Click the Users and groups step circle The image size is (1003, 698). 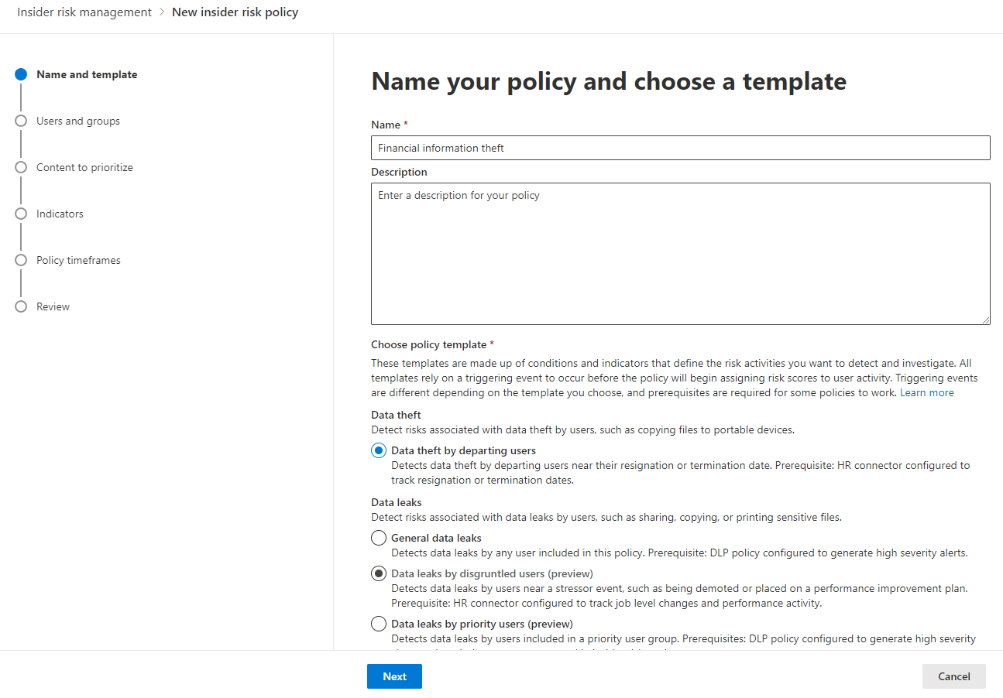click(21, 121)
